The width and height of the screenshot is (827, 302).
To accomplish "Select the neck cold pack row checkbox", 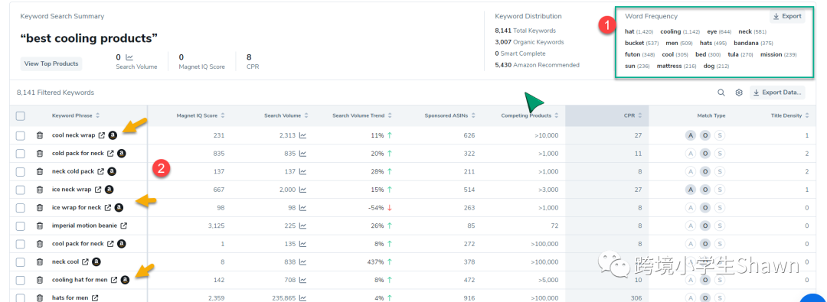I will click(21, 171).
